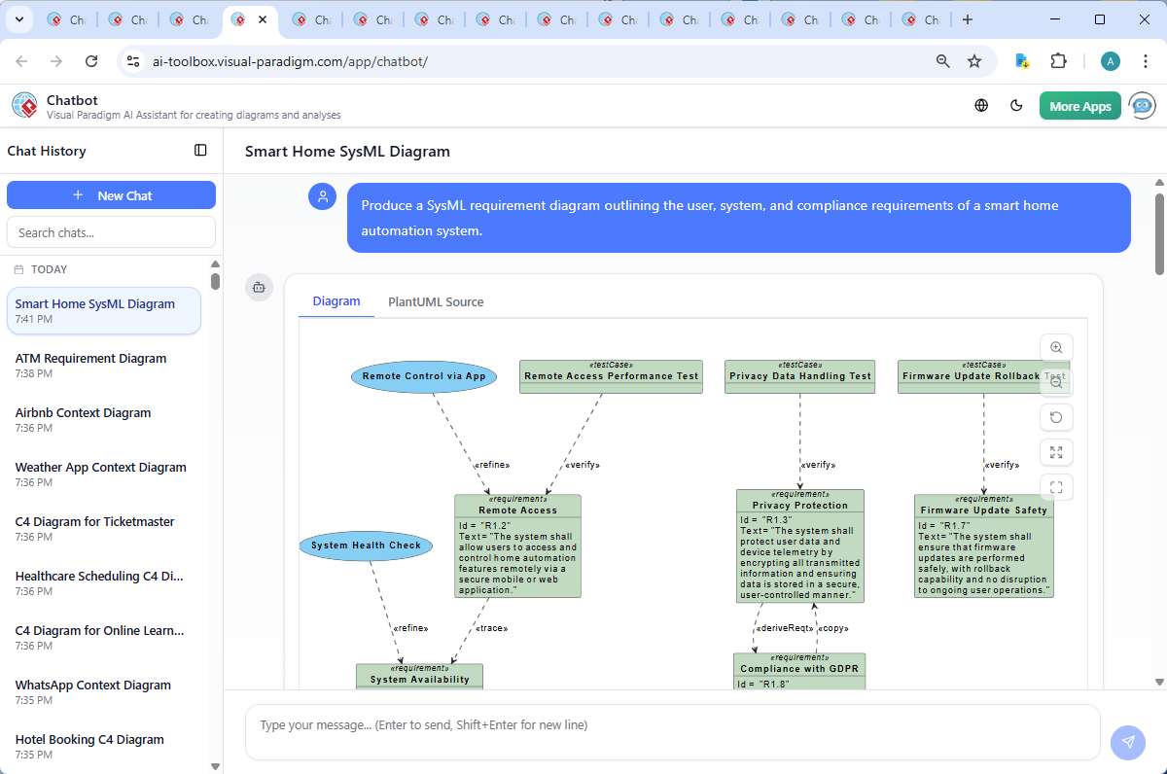This screenshot has width=1167, height=774.
Task: Click the send message paper-plane icon
Action: coord(1127,742)
